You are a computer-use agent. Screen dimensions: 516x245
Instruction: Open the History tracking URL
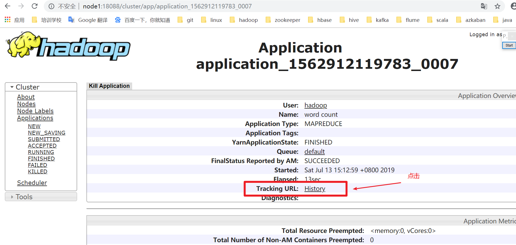[x=315, y=189]
